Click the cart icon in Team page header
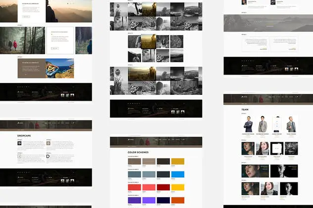 [297, 97]
